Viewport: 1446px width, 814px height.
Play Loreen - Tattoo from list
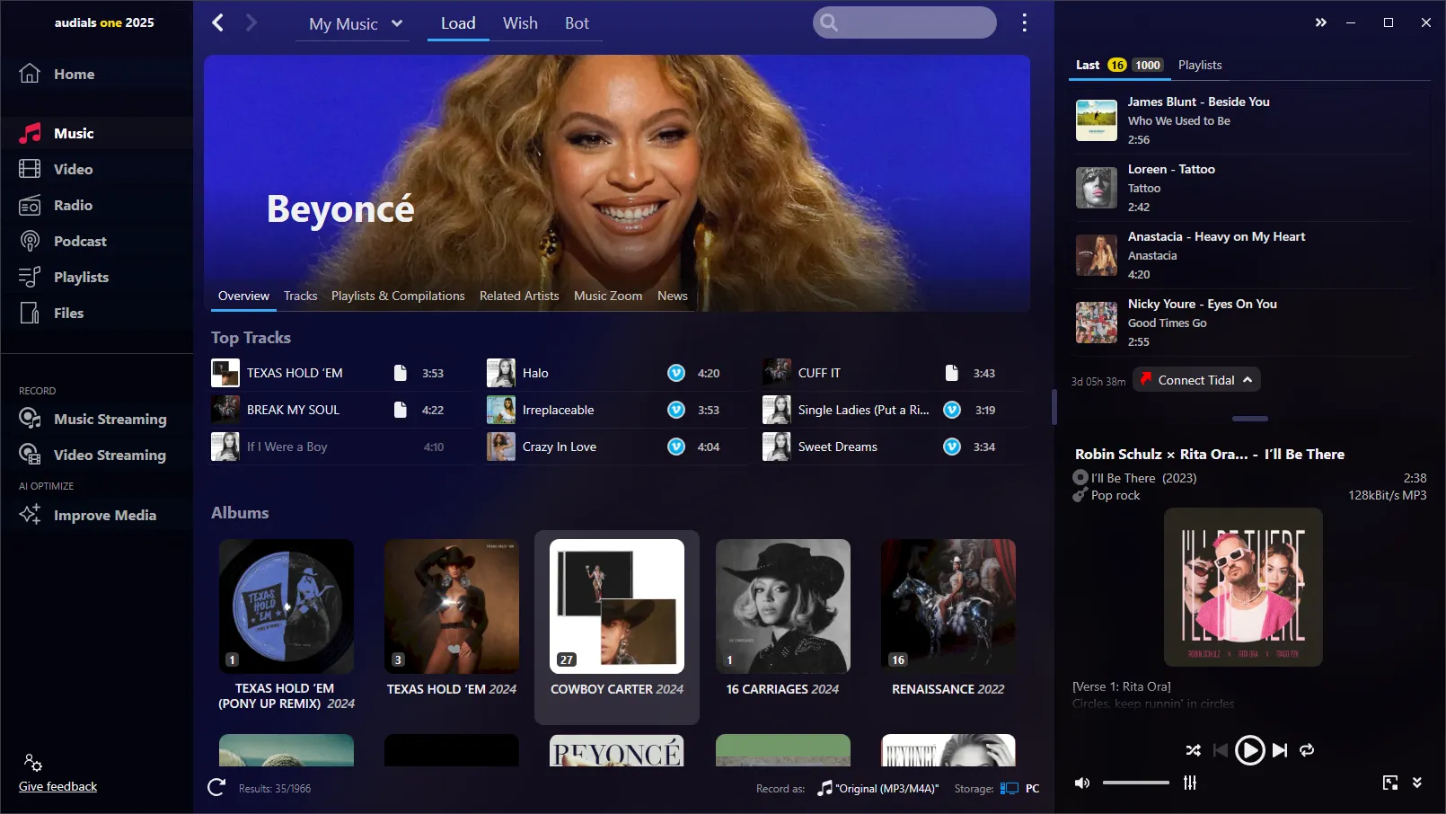tap(1242, 188)
